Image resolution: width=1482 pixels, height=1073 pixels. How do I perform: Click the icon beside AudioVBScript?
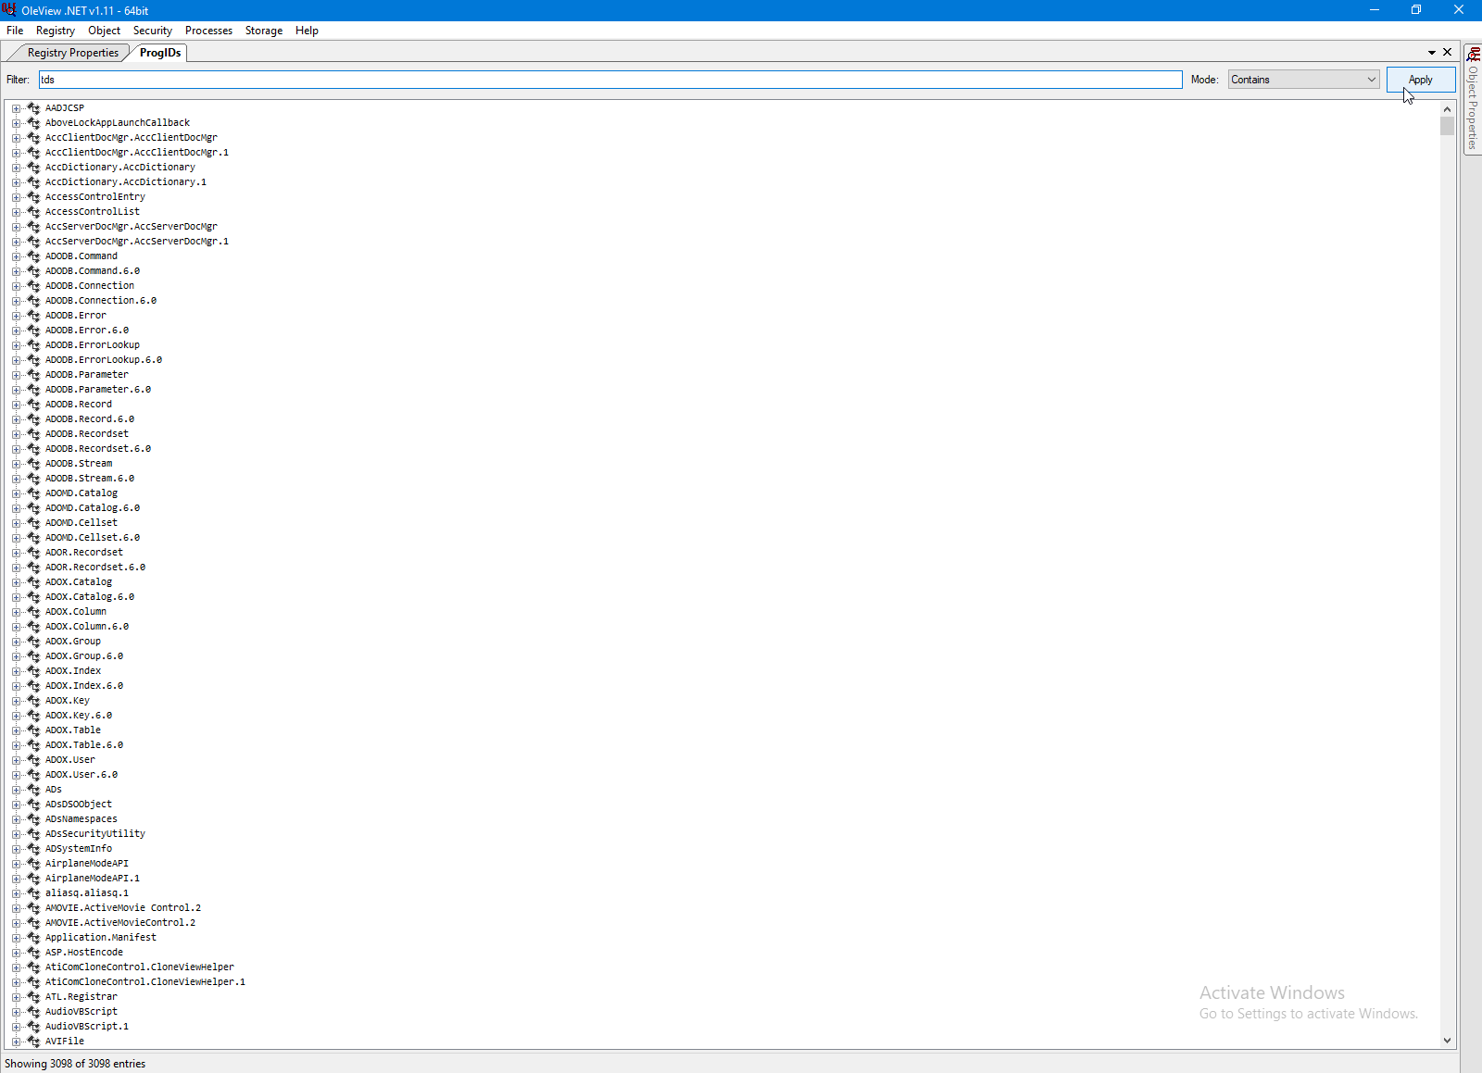33,1012
